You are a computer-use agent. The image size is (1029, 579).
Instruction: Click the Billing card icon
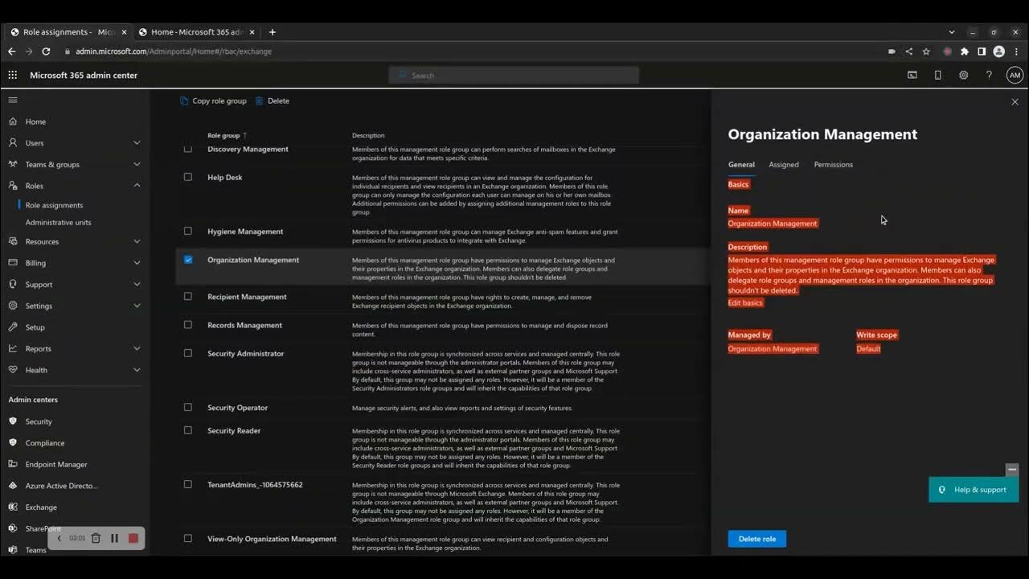[13, 263]
